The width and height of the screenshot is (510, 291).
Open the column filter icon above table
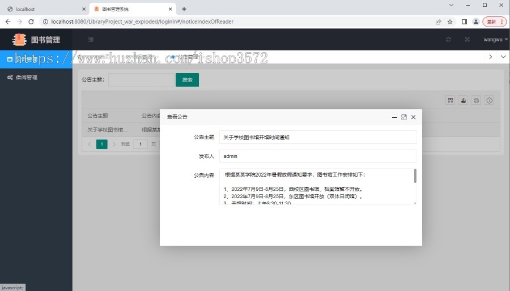(x=450, y=100)
